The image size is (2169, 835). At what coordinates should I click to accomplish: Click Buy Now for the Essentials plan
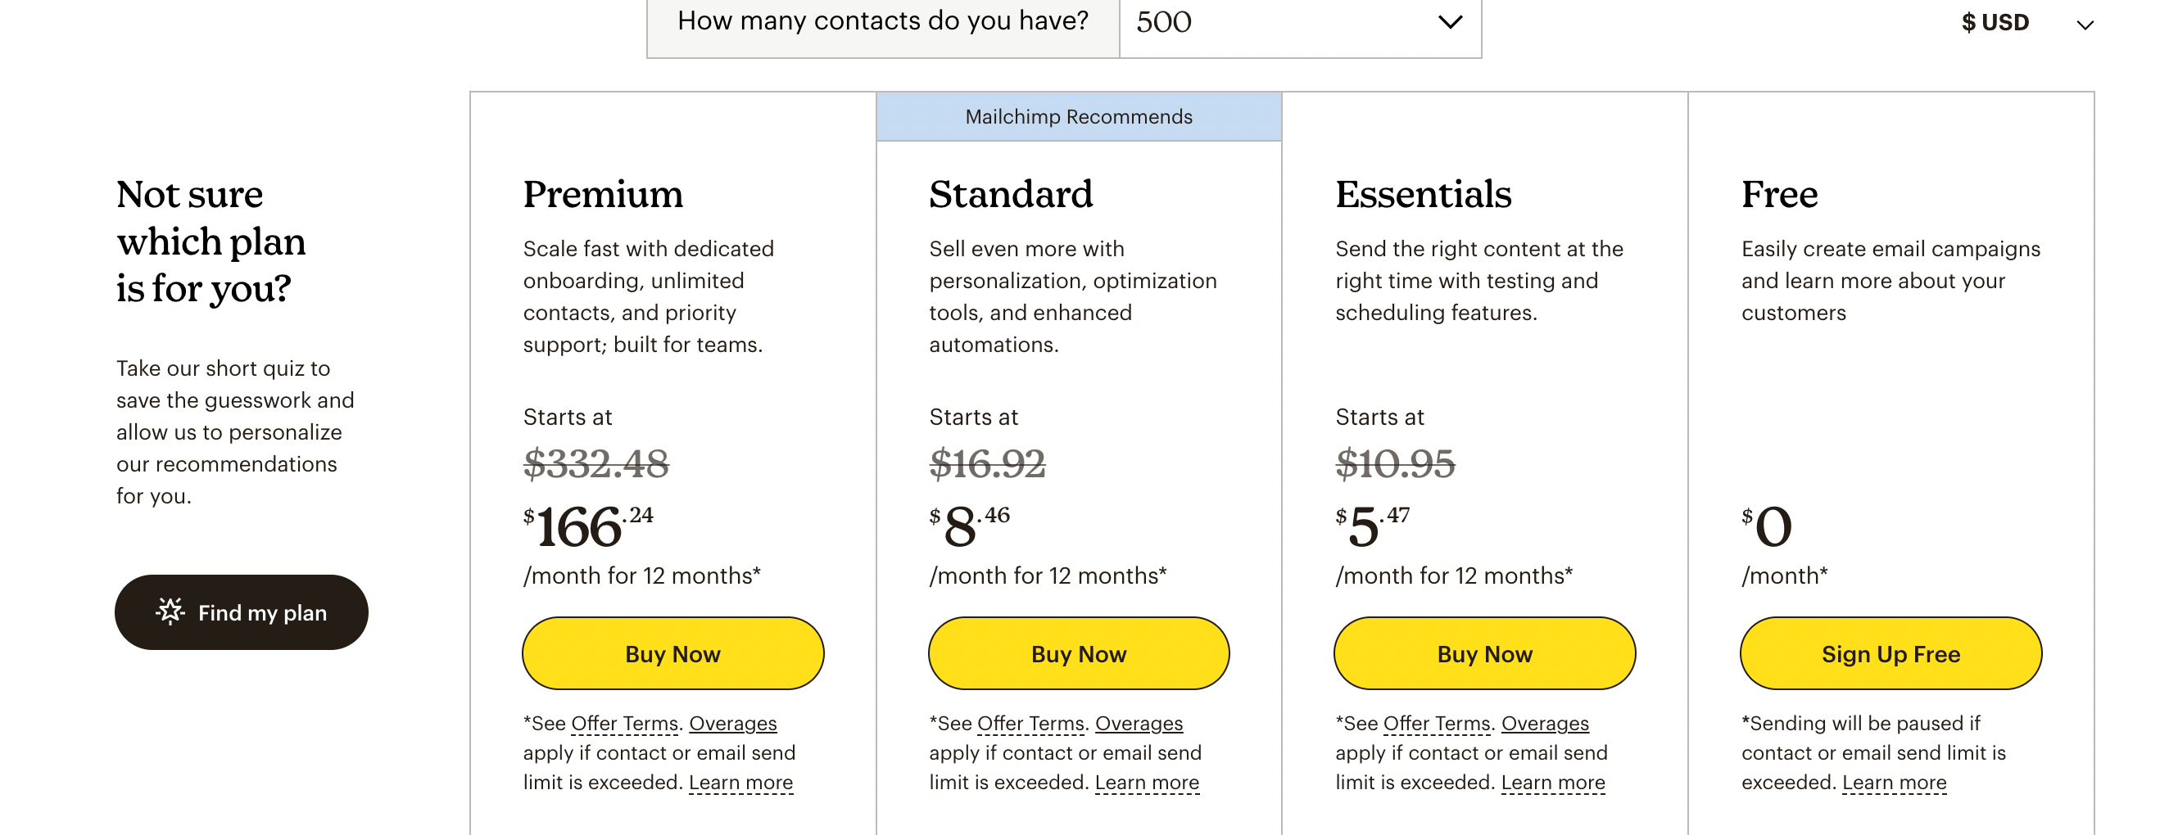click(1483, 654)
